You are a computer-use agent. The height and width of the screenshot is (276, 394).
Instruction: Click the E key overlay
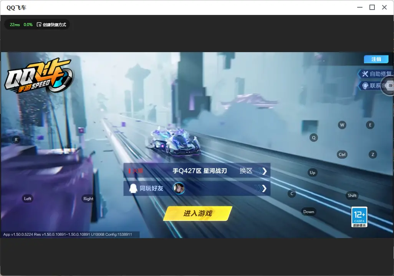coord(370,125)
